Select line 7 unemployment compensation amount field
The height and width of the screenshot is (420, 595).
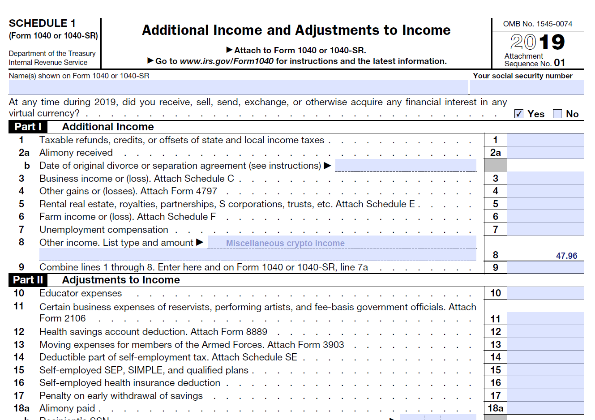coord(545,229)
